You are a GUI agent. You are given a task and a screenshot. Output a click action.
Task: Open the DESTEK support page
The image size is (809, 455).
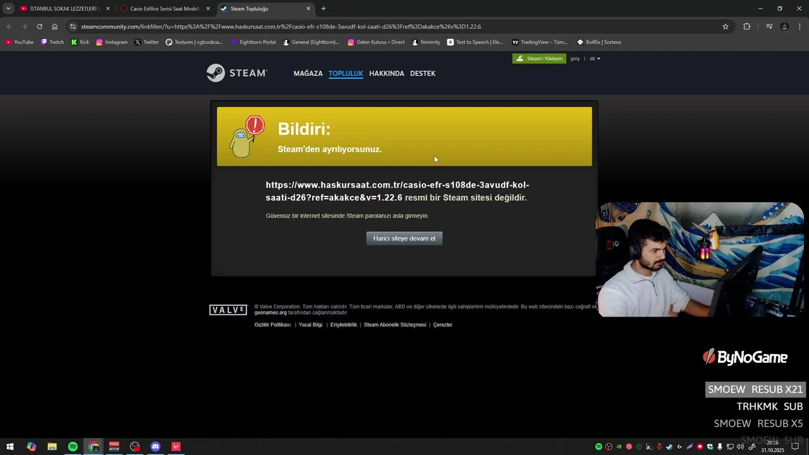(x=423, y=73)
